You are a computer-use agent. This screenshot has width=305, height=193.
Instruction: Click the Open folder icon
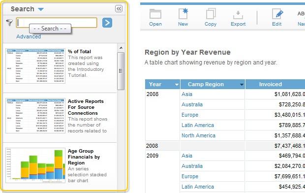[x=155, y=14]
